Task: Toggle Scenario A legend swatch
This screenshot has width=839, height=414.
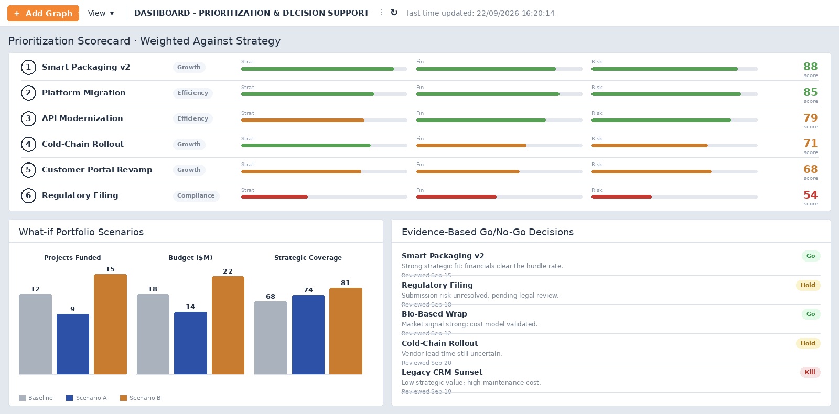Action: click(x=69, y=398)
